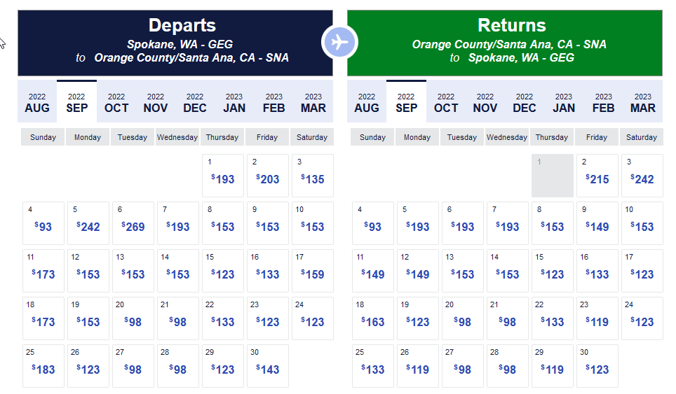The width and height of the screenshot is (676, 394).
Task: Choose DEC 2022 month in Departs calendar
Action: pyautogui.click(x=195, y=102)
